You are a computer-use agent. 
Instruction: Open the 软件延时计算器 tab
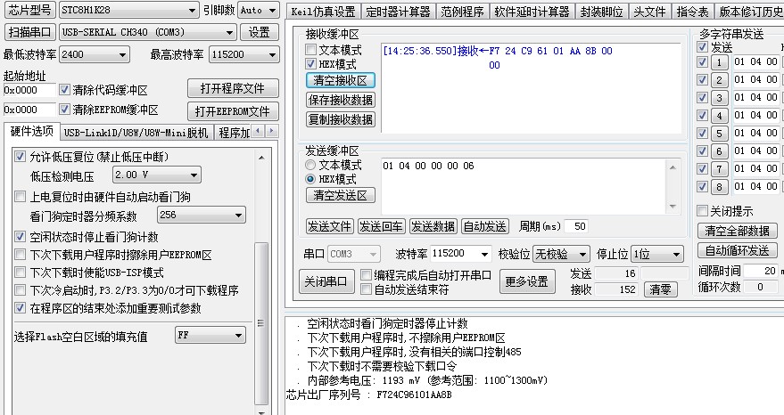coord(532,12)
